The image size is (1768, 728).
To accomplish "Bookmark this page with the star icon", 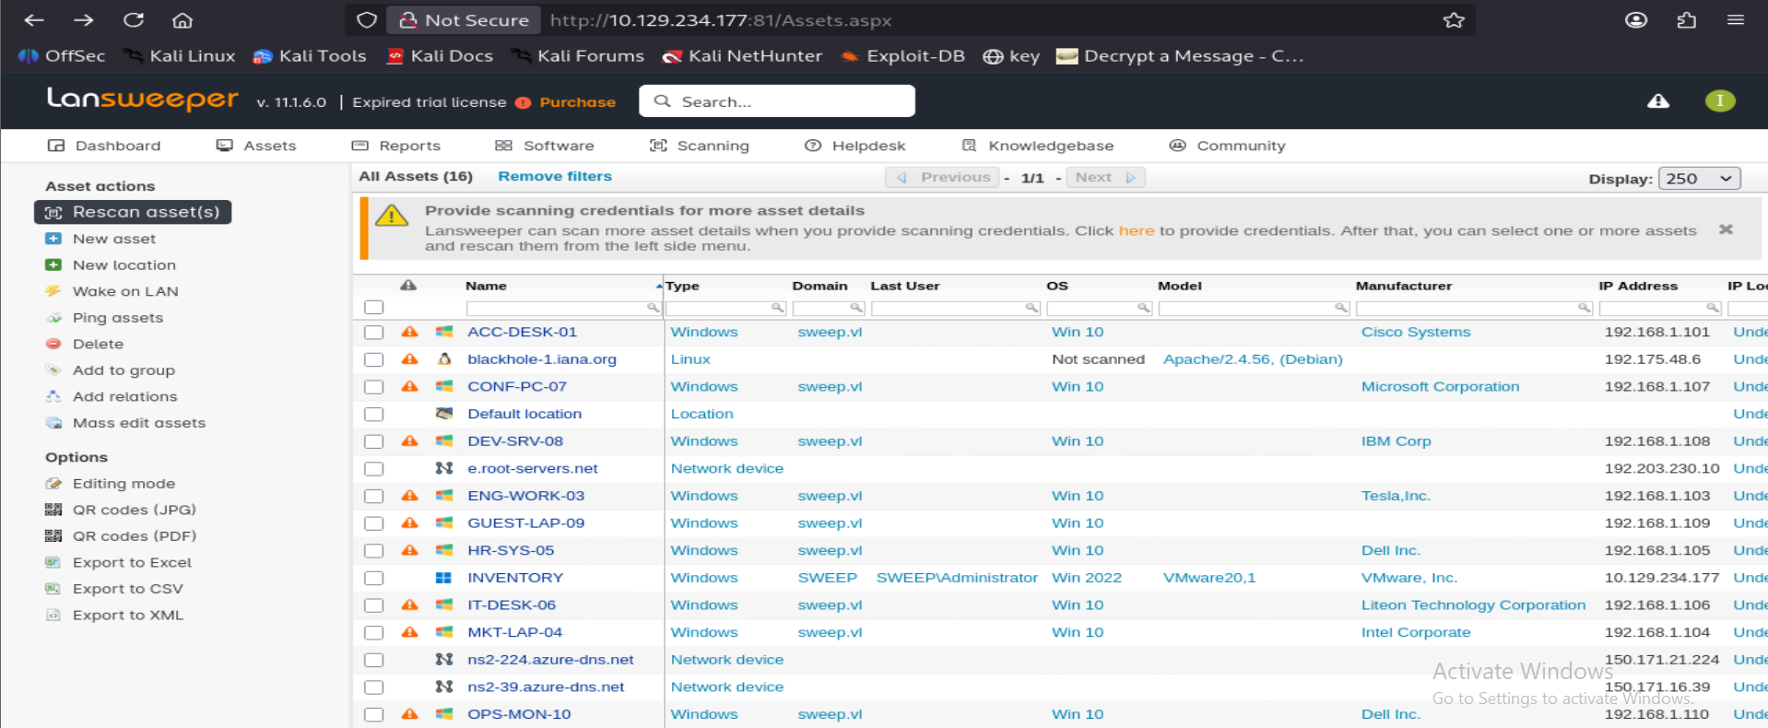I will click(x=1454, y=20).
